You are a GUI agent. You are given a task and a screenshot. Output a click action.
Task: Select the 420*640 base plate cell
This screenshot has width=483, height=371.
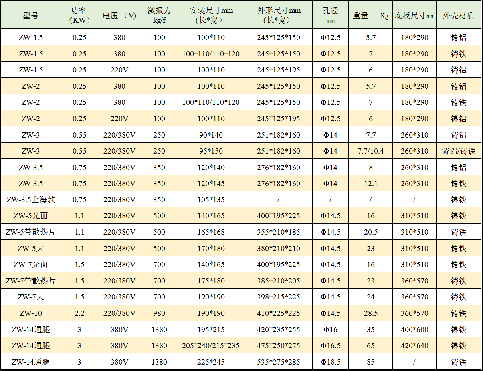point(414,345)
